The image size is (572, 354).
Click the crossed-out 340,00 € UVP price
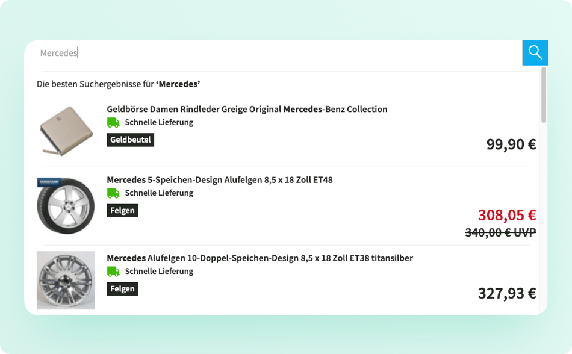[x=500, y=232]
